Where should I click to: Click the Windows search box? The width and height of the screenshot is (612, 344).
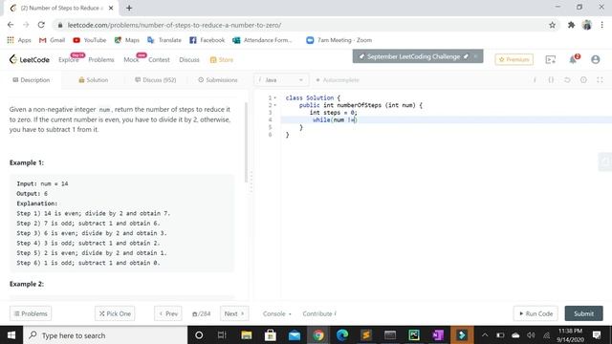pos(105,335)
